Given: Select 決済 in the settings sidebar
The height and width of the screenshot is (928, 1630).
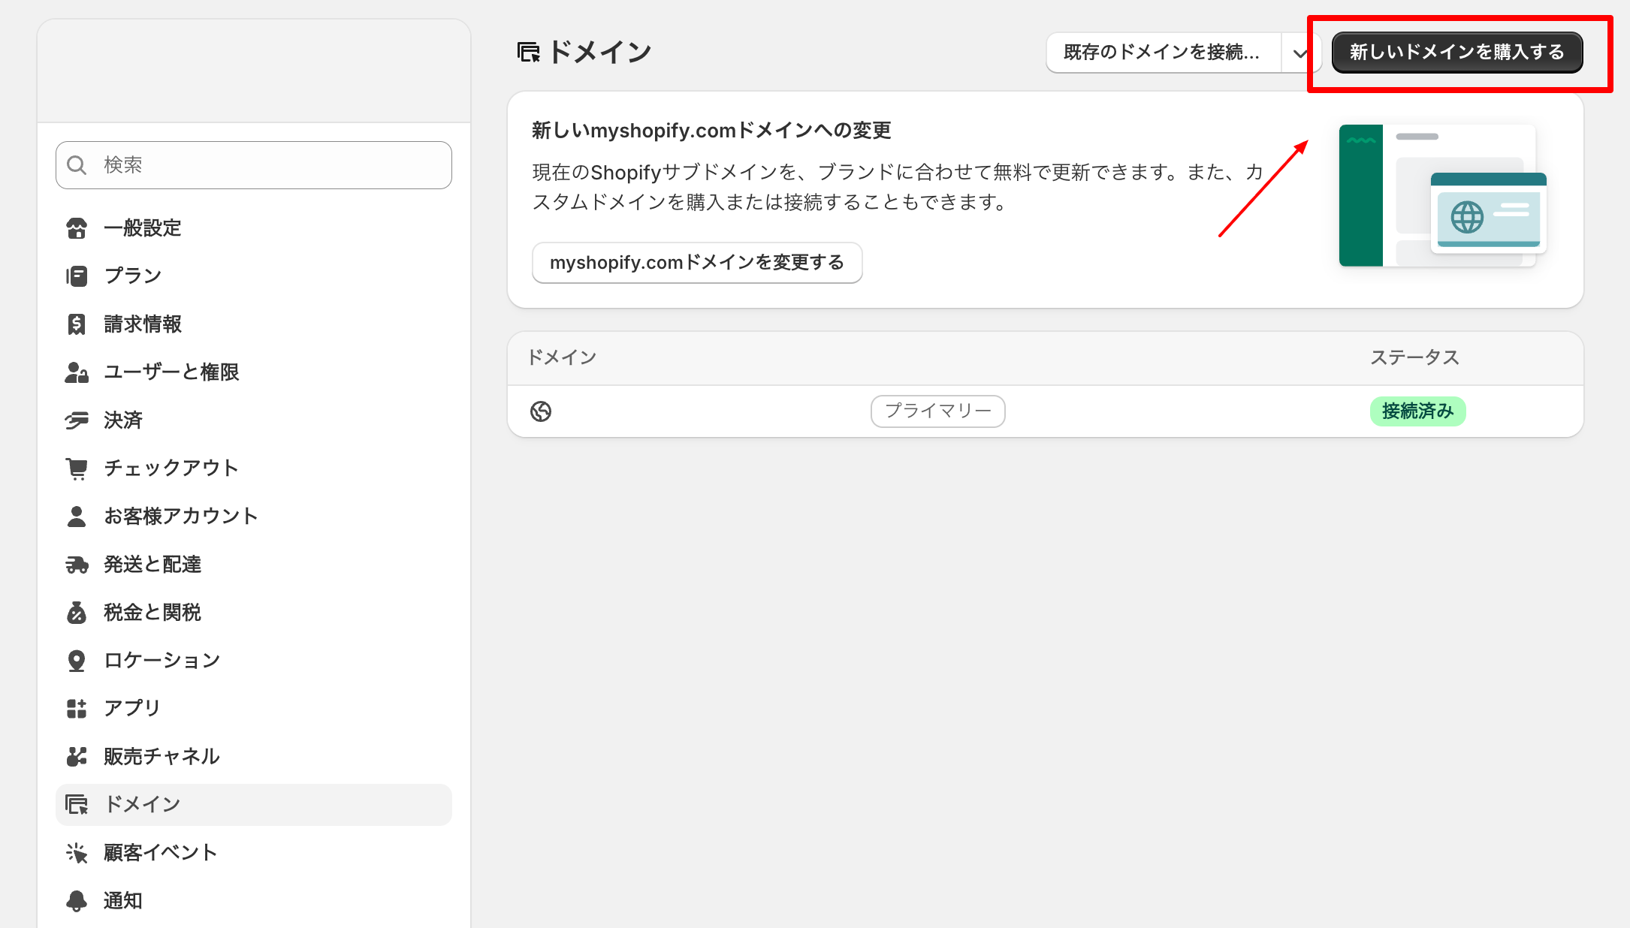Looking at the screenshot, I should pos(123,420).
